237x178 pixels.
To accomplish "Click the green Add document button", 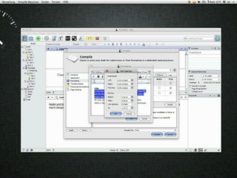I will coord(38,38).
